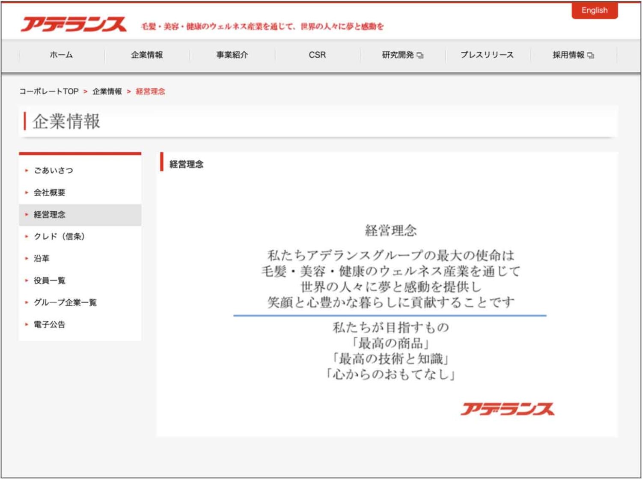642x479 pixels.
Task: Click the text 私たちが目指すもの
Action: coord(391,328)
